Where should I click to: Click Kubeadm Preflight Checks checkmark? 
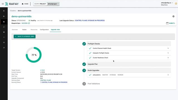[90, 53]
